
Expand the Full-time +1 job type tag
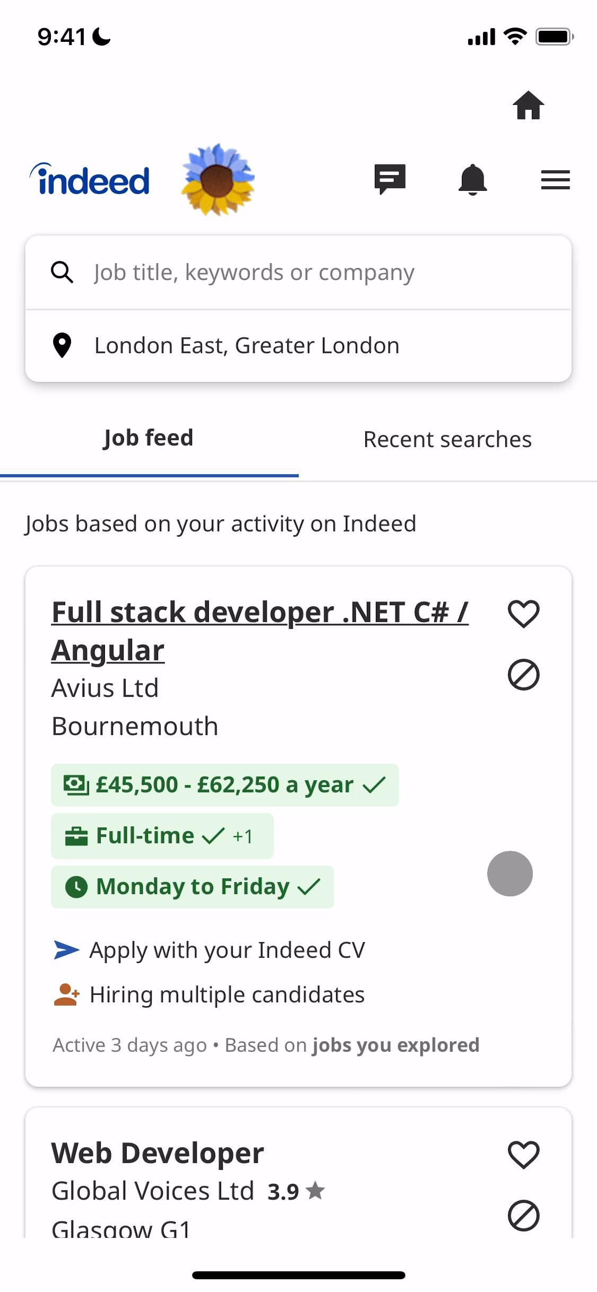(x=162, y=836)
